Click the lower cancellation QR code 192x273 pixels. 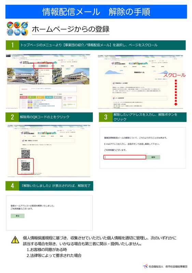tap(26, 167)
